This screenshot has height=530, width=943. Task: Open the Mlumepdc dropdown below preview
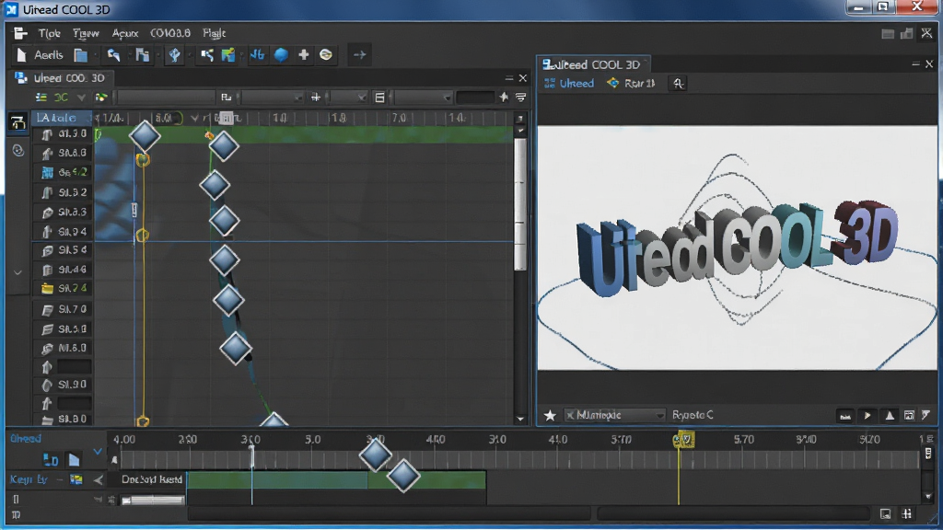click(615, 415)
